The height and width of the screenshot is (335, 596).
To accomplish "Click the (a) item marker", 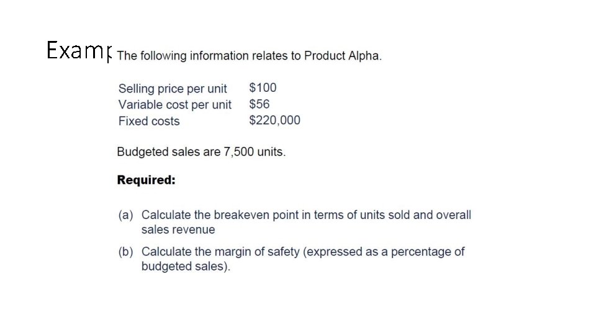I will pos(126,215).
